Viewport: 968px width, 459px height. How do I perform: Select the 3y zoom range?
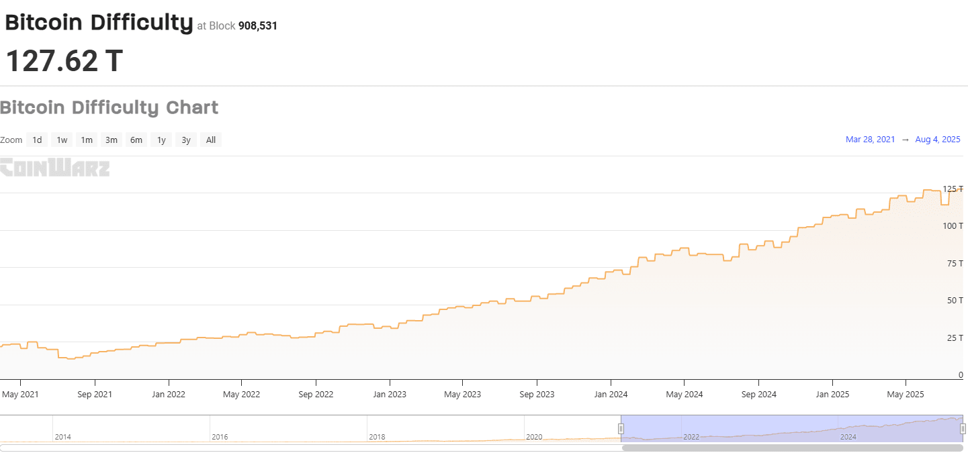coord(186,140)
